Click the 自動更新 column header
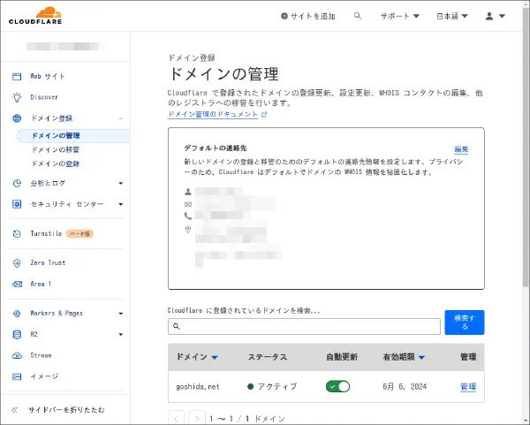The image size is (530, 425). click(x=342, y=357)
